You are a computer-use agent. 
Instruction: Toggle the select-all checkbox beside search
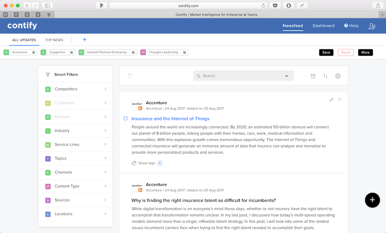[x=130, y=76]
